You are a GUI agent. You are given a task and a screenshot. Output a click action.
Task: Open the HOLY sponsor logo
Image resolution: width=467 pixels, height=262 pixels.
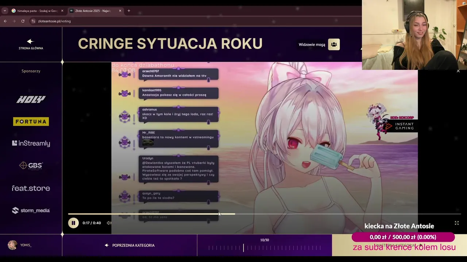click(31, 99)
